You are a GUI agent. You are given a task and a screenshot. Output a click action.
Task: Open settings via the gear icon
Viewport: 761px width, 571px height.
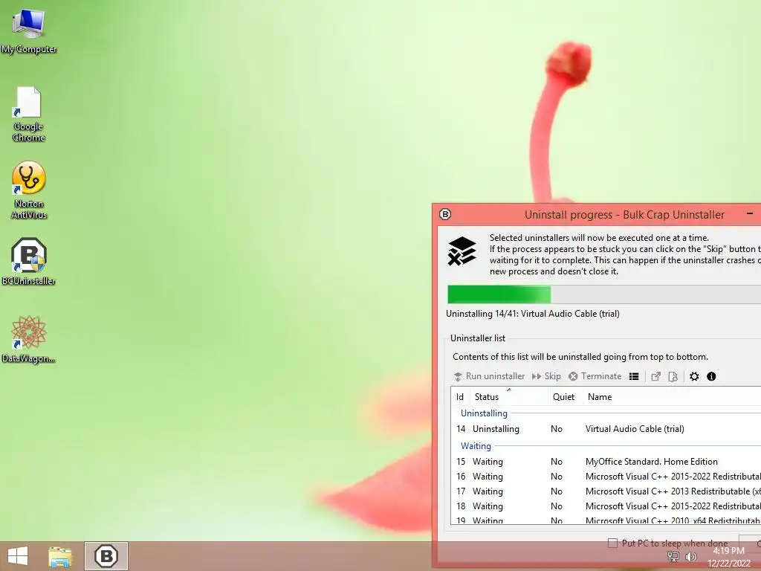tap(695, 376)
